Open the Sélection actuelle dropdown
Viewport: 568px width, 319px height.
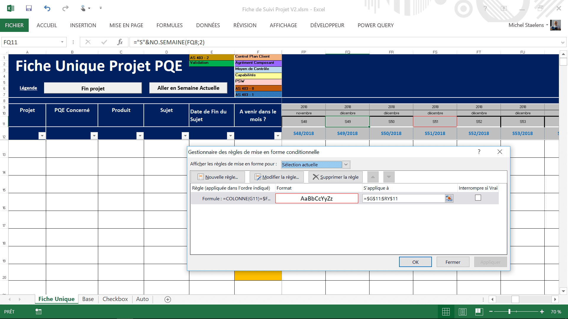[346, 165]
